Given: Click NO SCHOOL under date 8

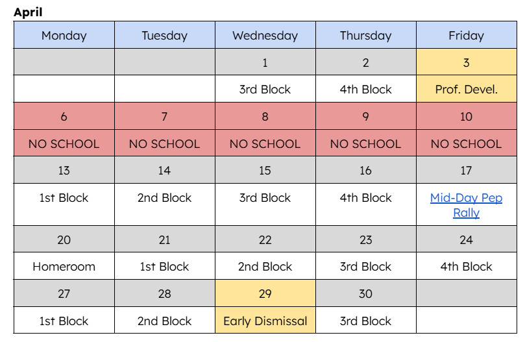Looking at the screenshot, I should (x=265, y=144).
